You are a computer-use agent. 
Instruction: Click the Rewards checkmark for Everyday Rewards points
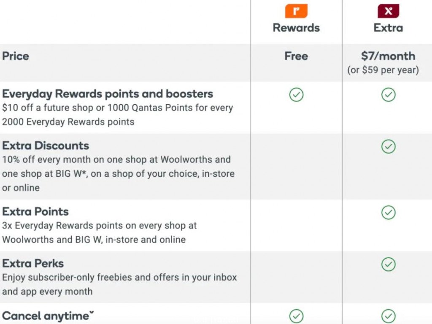click(297, 95)
